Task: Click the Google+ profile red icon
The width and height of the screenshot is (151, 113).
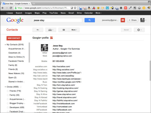Action: pyautogui.click(x=51, y=38)
